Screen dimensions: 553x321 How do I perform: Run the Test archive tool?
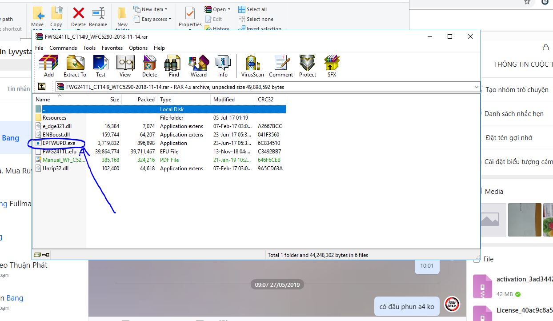101,66
